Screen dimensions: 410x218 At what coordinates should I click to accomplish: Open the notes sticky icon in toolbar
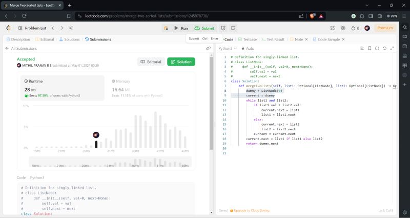coord(233,28)
